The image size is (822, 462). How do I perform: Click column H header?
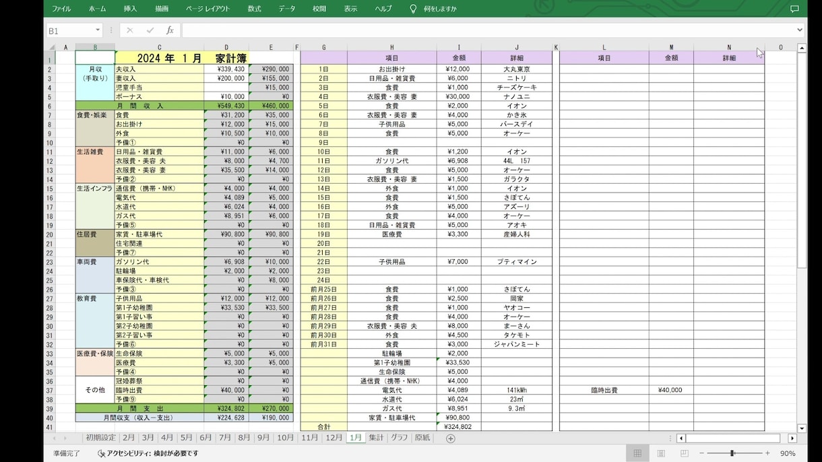click(391, 47)
